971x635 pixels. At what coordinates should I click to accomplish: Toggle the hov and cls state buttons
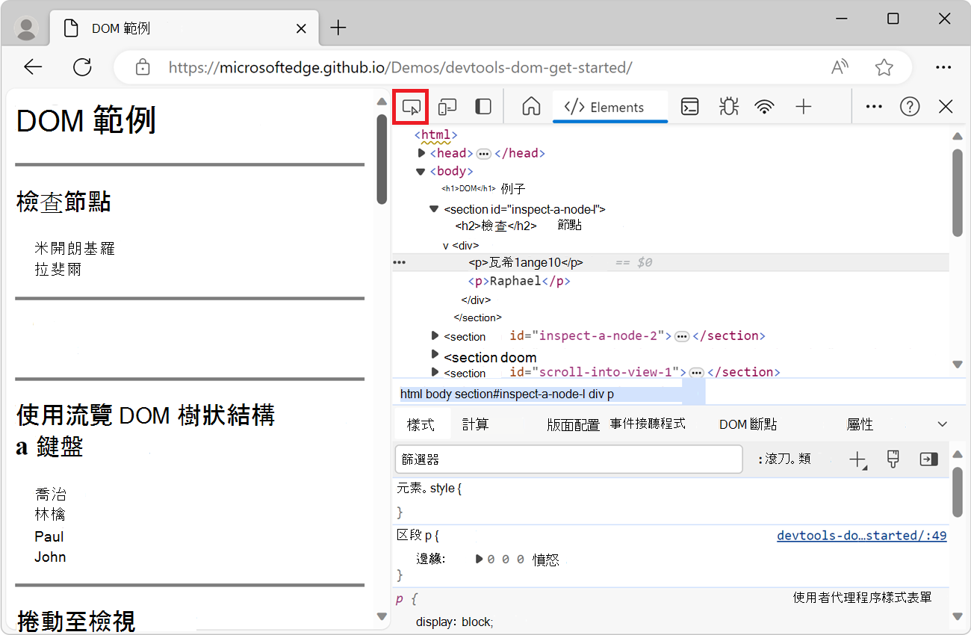point(784,459)
